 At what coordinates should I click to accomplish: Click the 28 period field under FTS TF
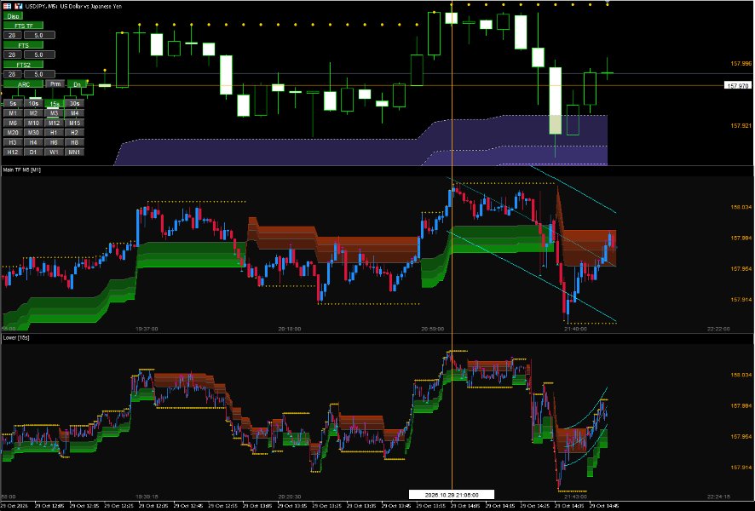(x=13, y=35)
